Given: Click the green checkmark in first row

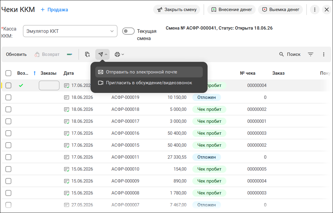Looking at the screenshot, I should [x=21, y=85].
